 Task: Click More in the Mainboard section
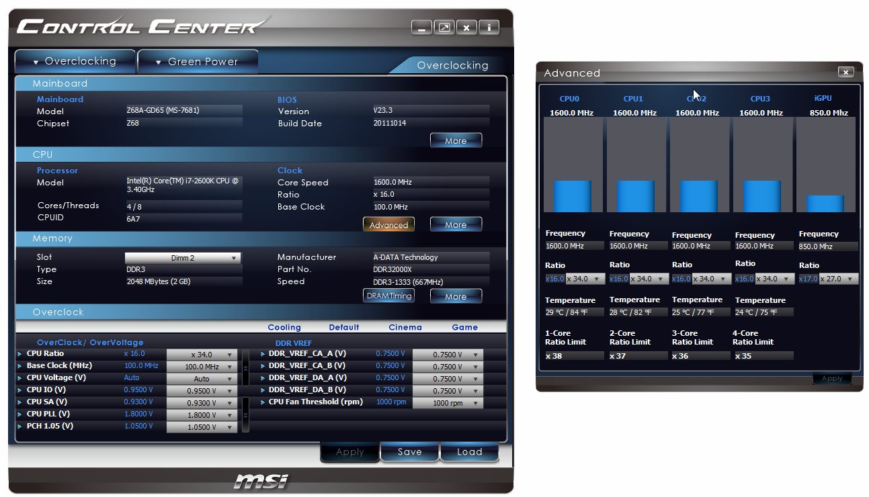tap(456, 140)
